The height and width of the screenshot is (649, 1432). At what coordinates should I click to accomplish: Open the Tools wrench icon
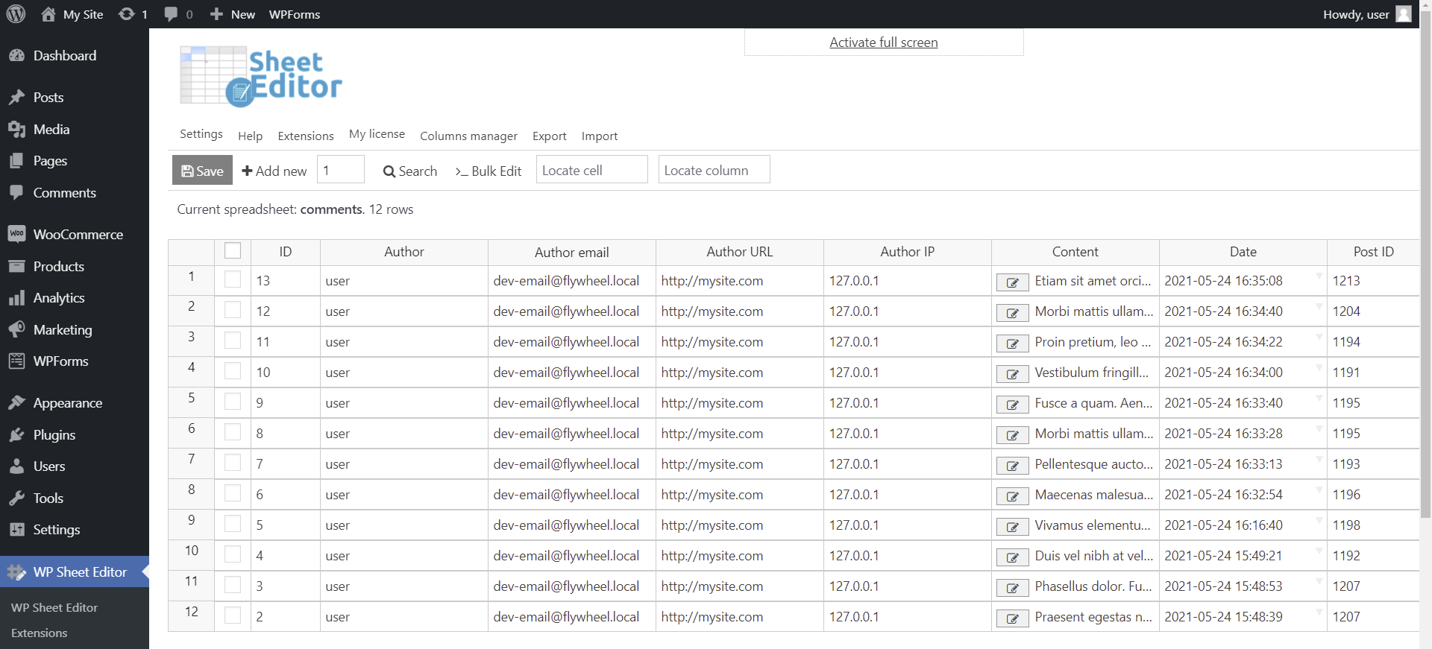click(x=16, y=498)
